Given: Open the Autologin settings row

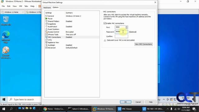Looking at the screenshot, I should 72,45.
